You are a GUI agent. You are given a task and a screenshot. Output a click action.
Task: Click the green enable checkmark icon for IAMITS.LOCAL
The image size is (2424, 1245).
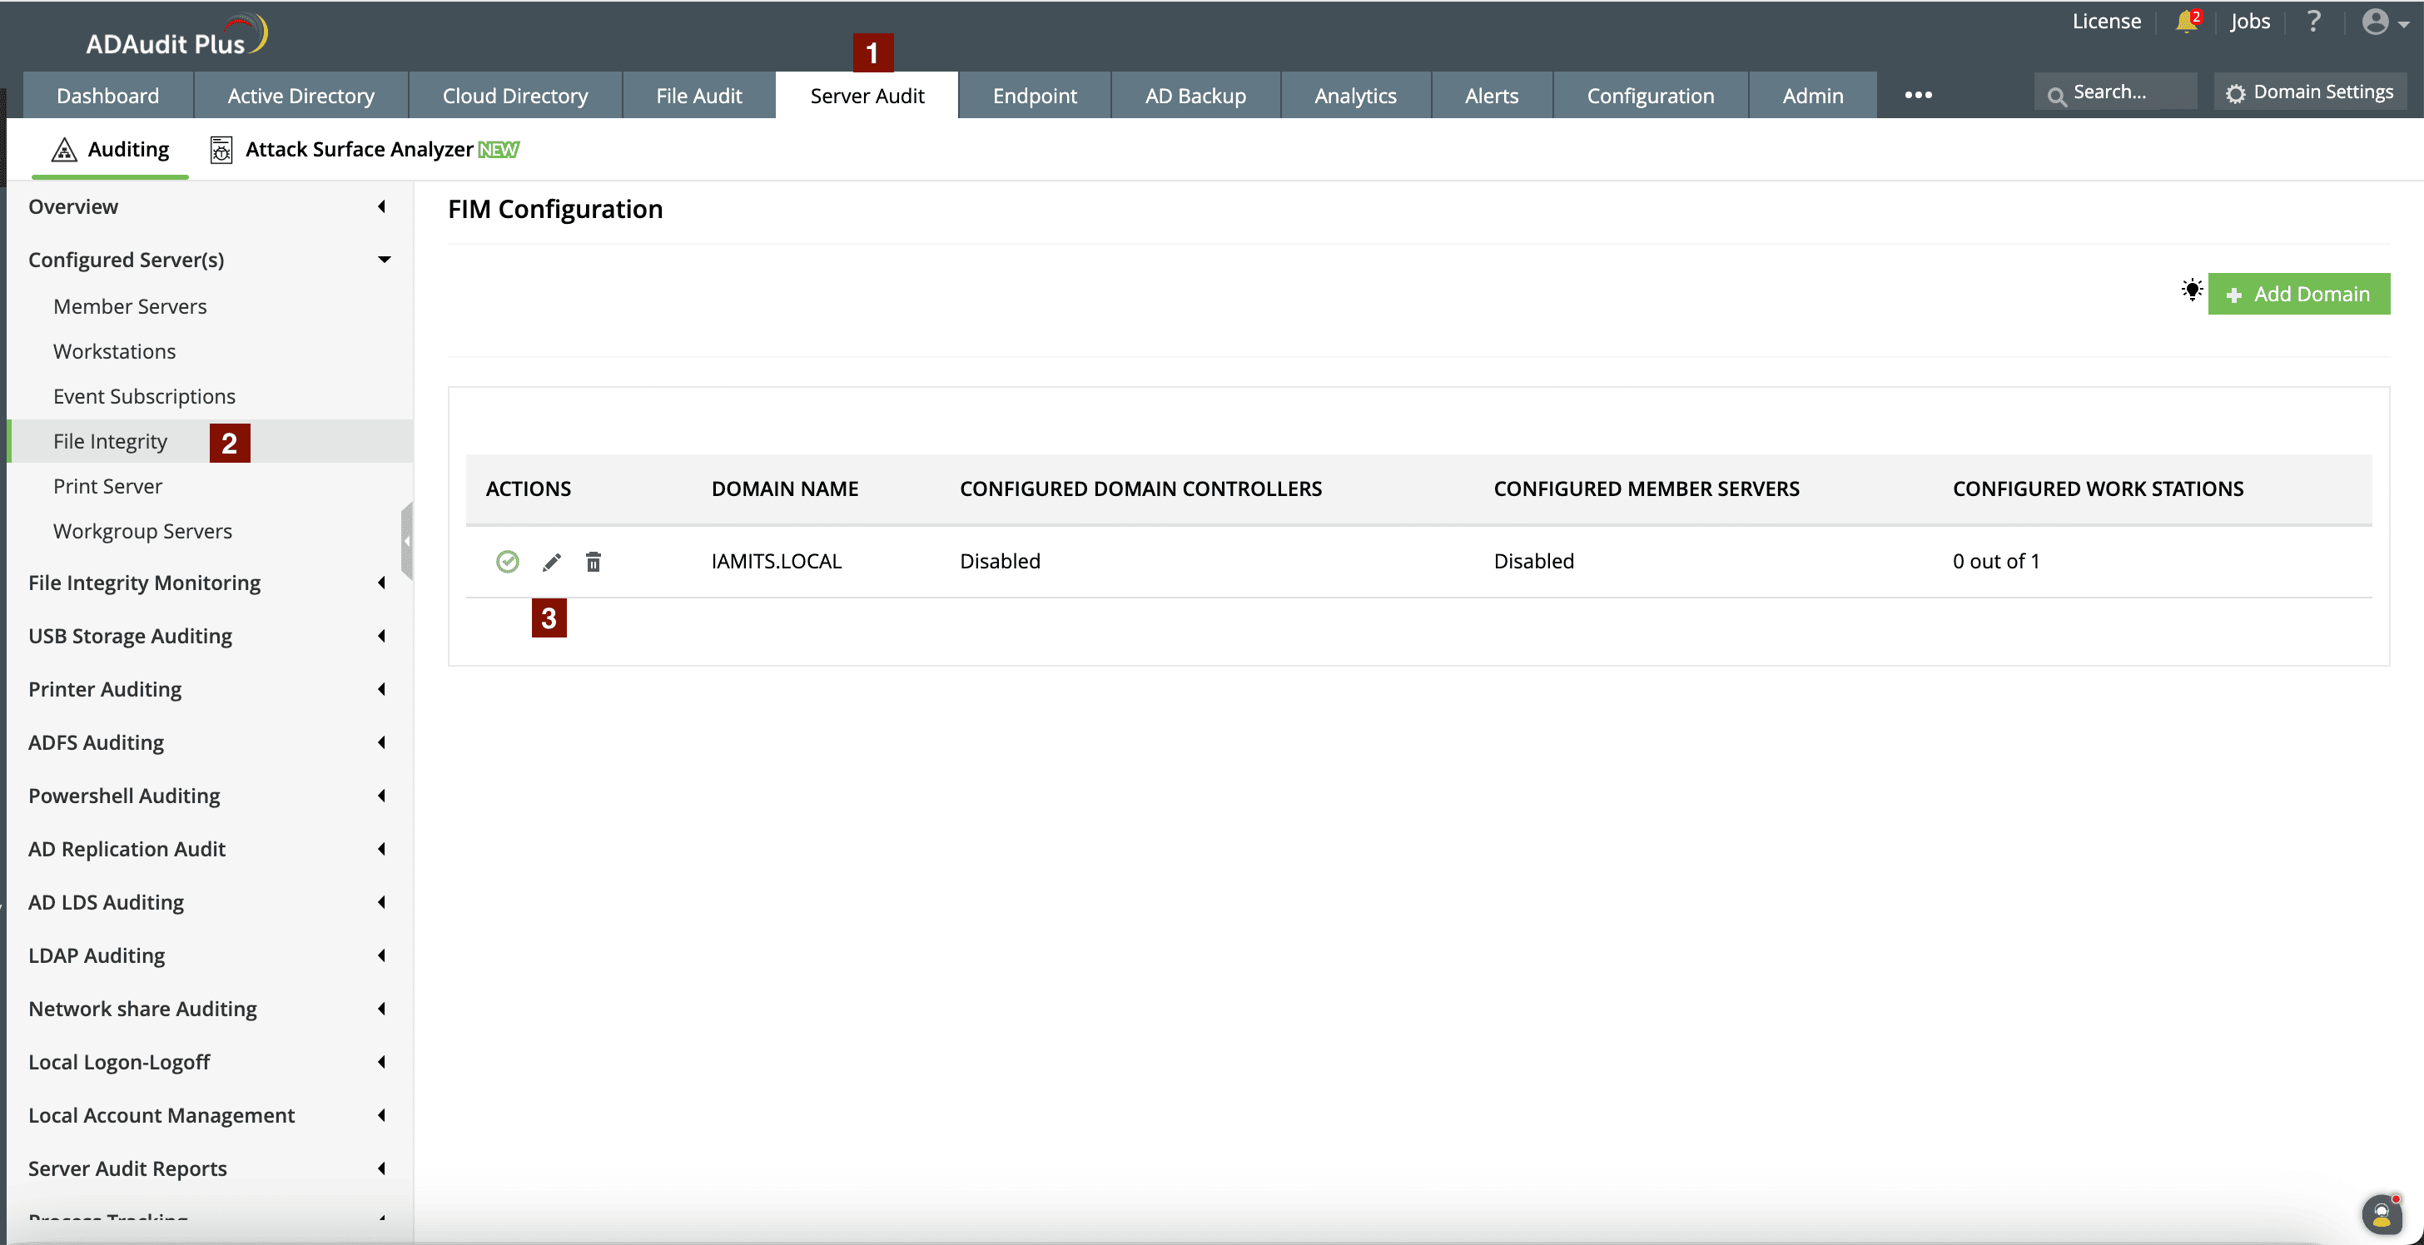pyautogui.click(x=507, y=562)
